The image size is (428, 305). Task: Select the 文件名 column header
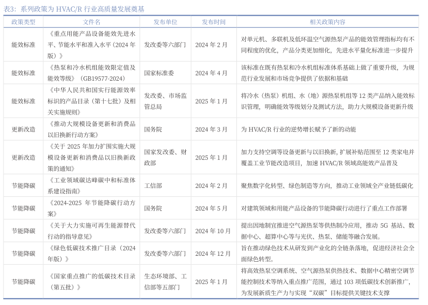(91, 22)
